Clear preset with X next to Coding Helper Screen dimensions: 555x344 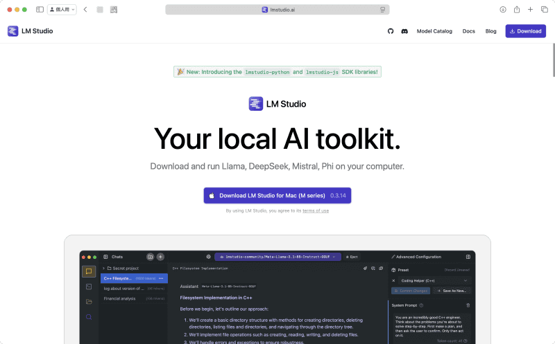393,281
